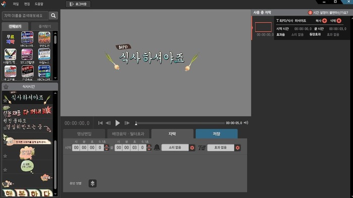Click the playback timeline slider track

point(180,123)
